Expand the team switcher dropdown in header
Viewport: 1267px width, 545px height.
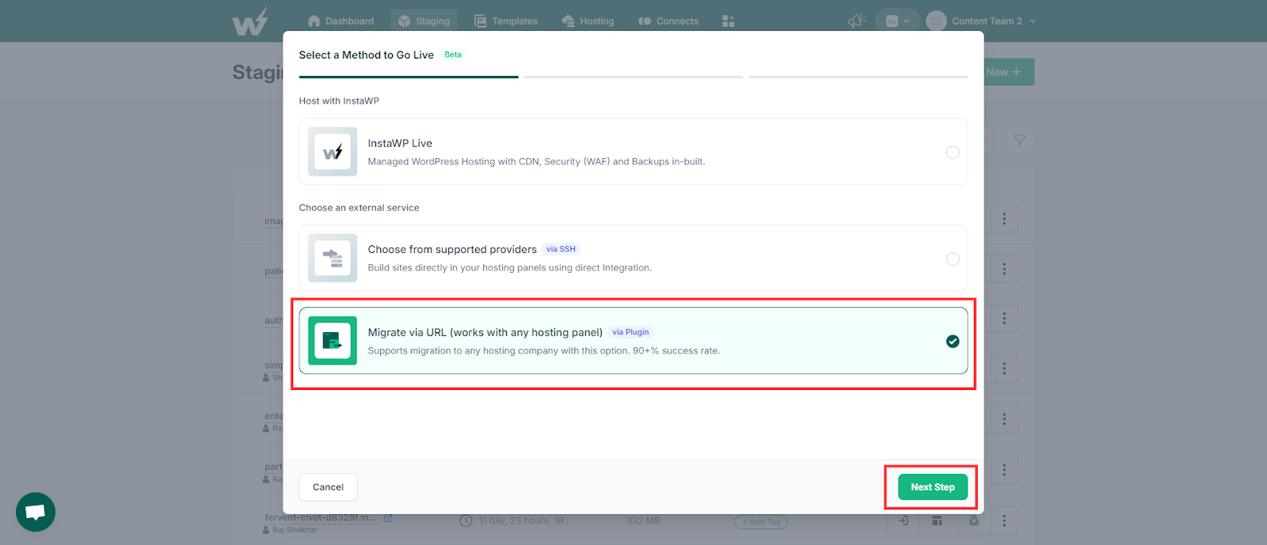click(x=898, y=21)
